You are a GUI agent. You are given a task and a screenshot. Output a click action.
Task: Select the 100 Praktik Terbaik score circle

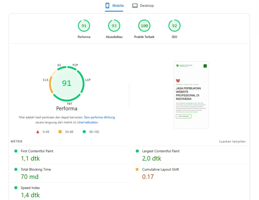[144, 26]
